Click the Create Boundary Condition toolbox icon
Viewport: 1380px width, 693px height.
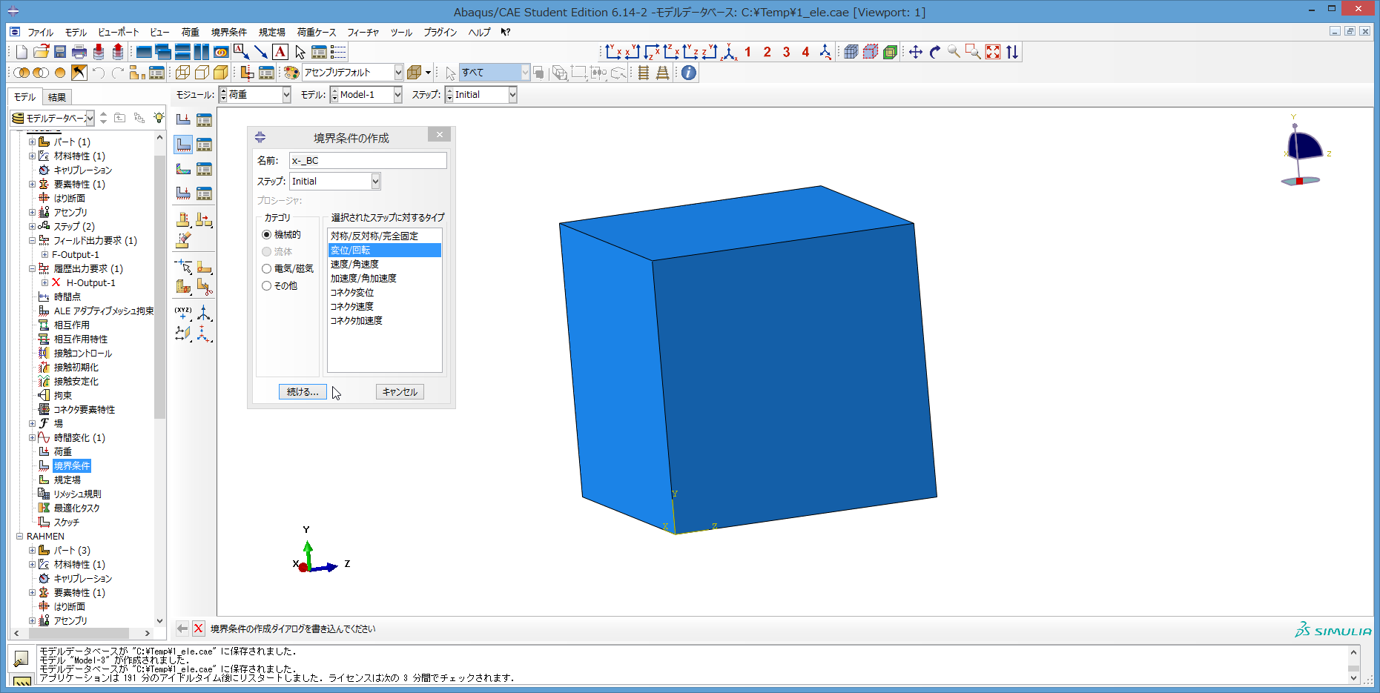tap(183, 144)
